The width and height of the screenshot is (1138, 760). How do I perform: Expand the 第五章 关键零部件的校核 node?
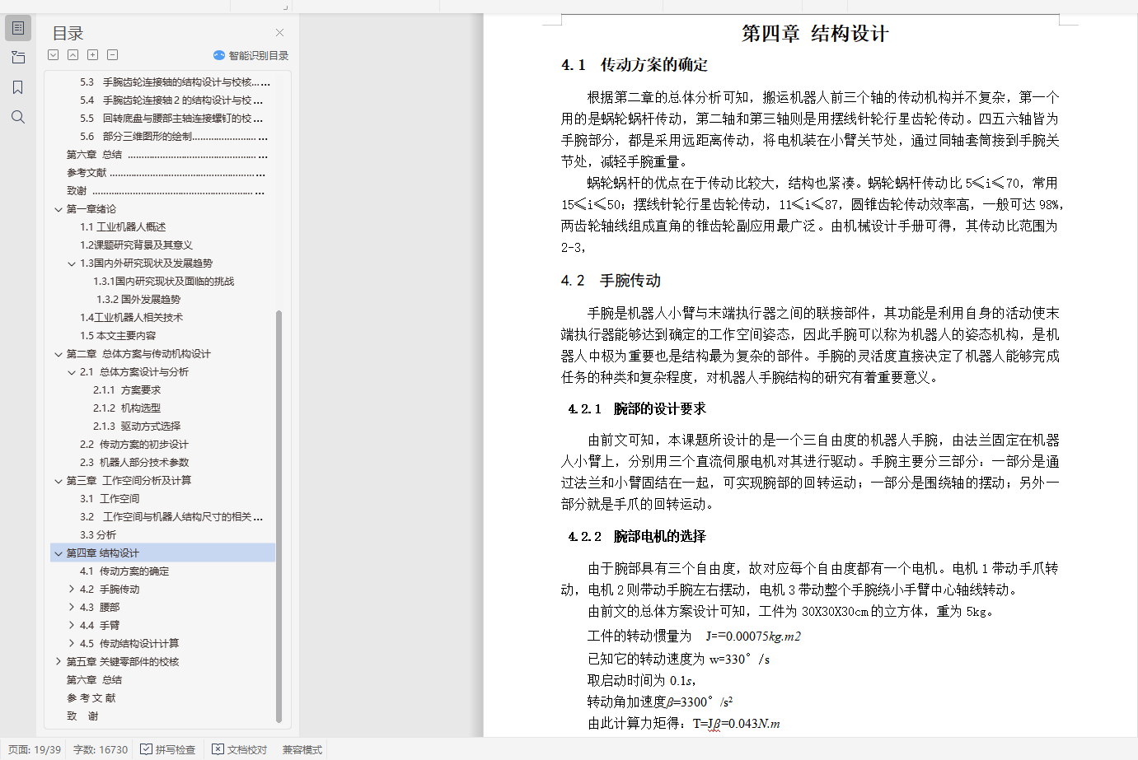[x=59, y=662]
